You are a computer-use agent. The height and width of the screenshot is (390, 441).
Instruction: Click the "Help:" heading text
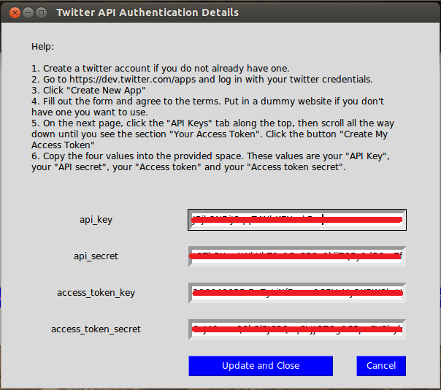click(x=43, y=47)
